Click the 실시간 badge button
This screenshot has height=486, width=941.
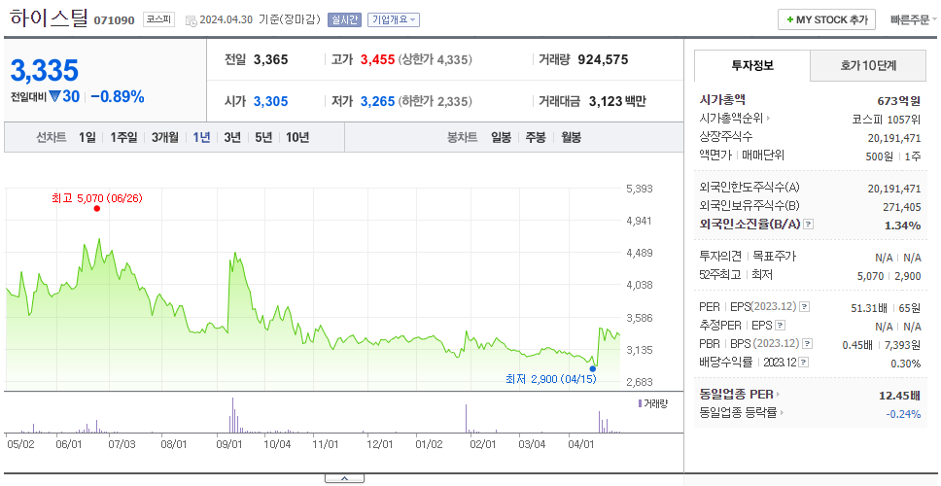pos(344,19)
